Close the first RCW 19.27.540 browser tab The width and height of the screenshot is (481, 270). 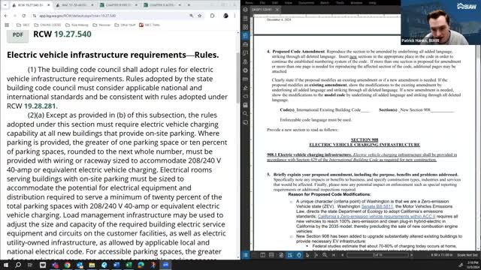tap(48, 5)
